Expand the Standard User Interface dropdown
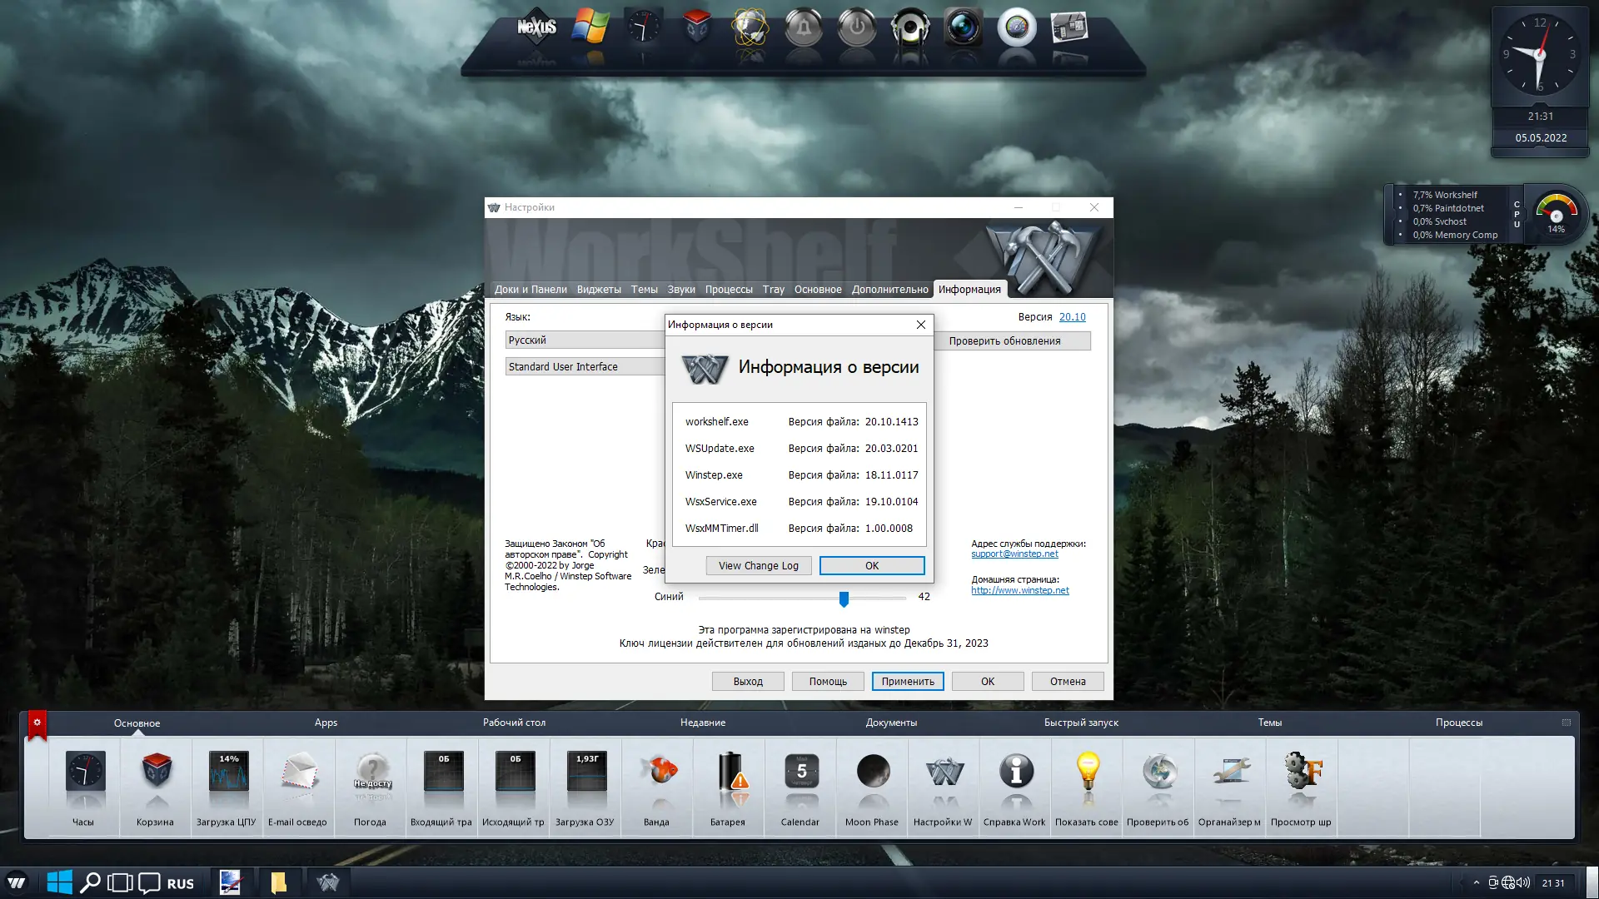The height and width of the screenshot is (899, 1599). [585, 366]
